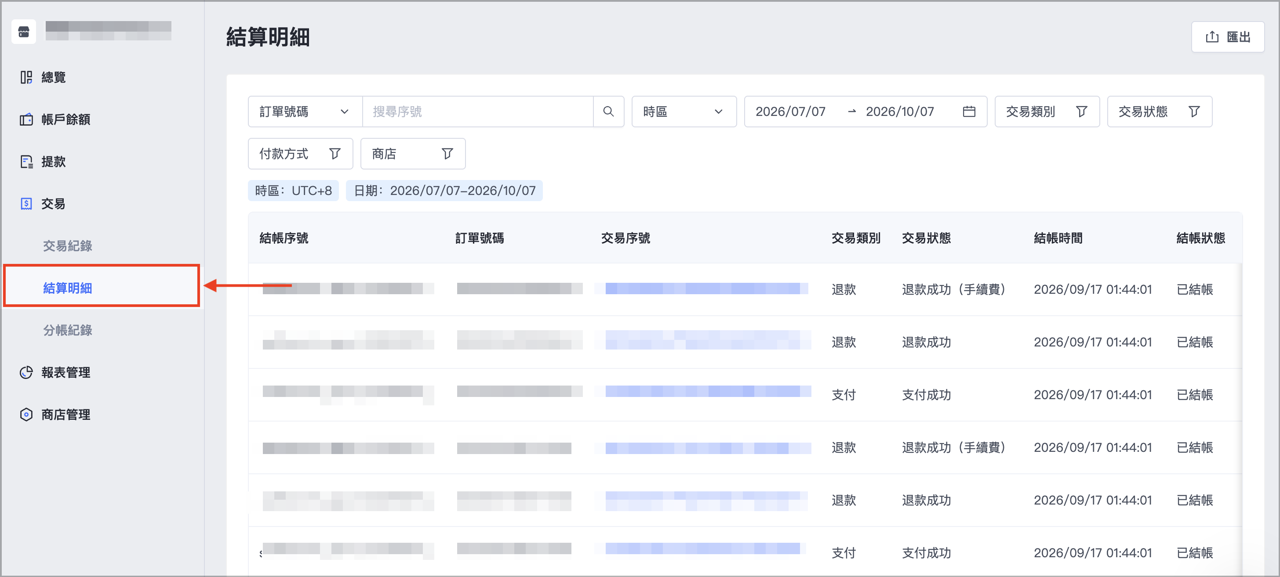The image size is (1280, 577).
Task: Click the 結算明細 page title
Action: [268, 37]
